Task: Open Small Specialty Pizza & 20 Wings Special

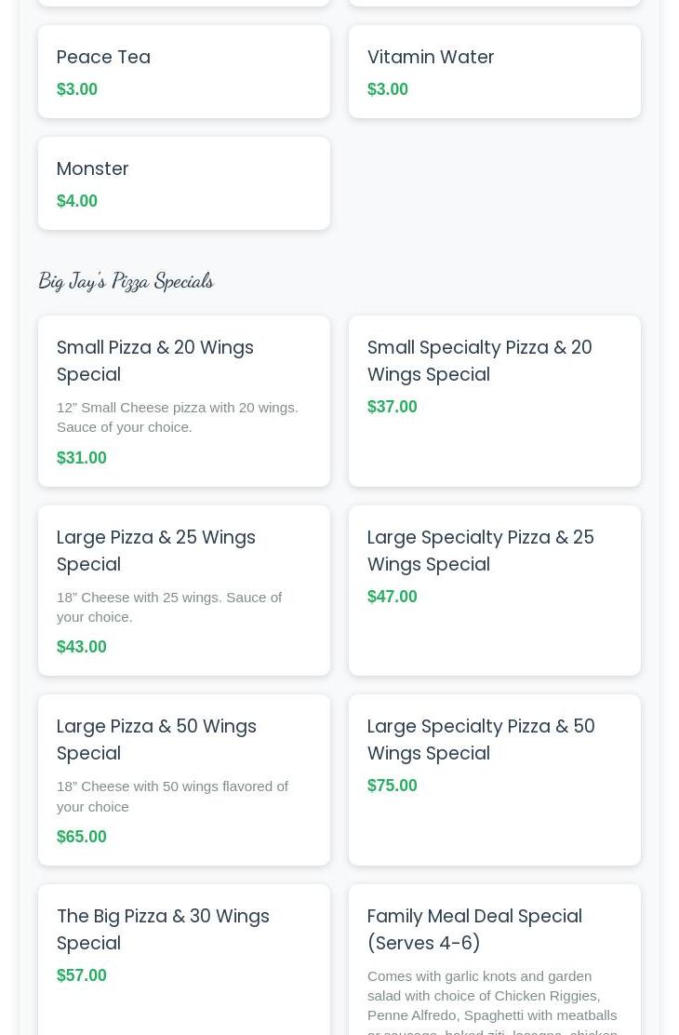Action: pos(479,360)
